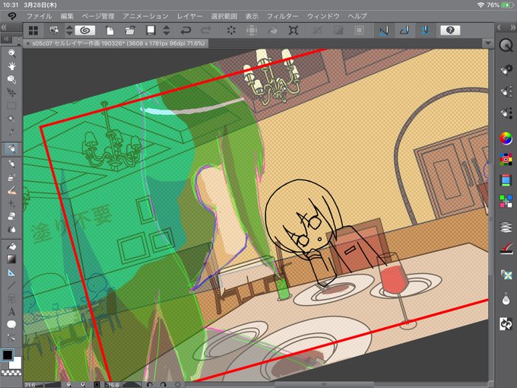
Task: Toggle Snap to Special Ruler
Action: [x=404, y=30]
